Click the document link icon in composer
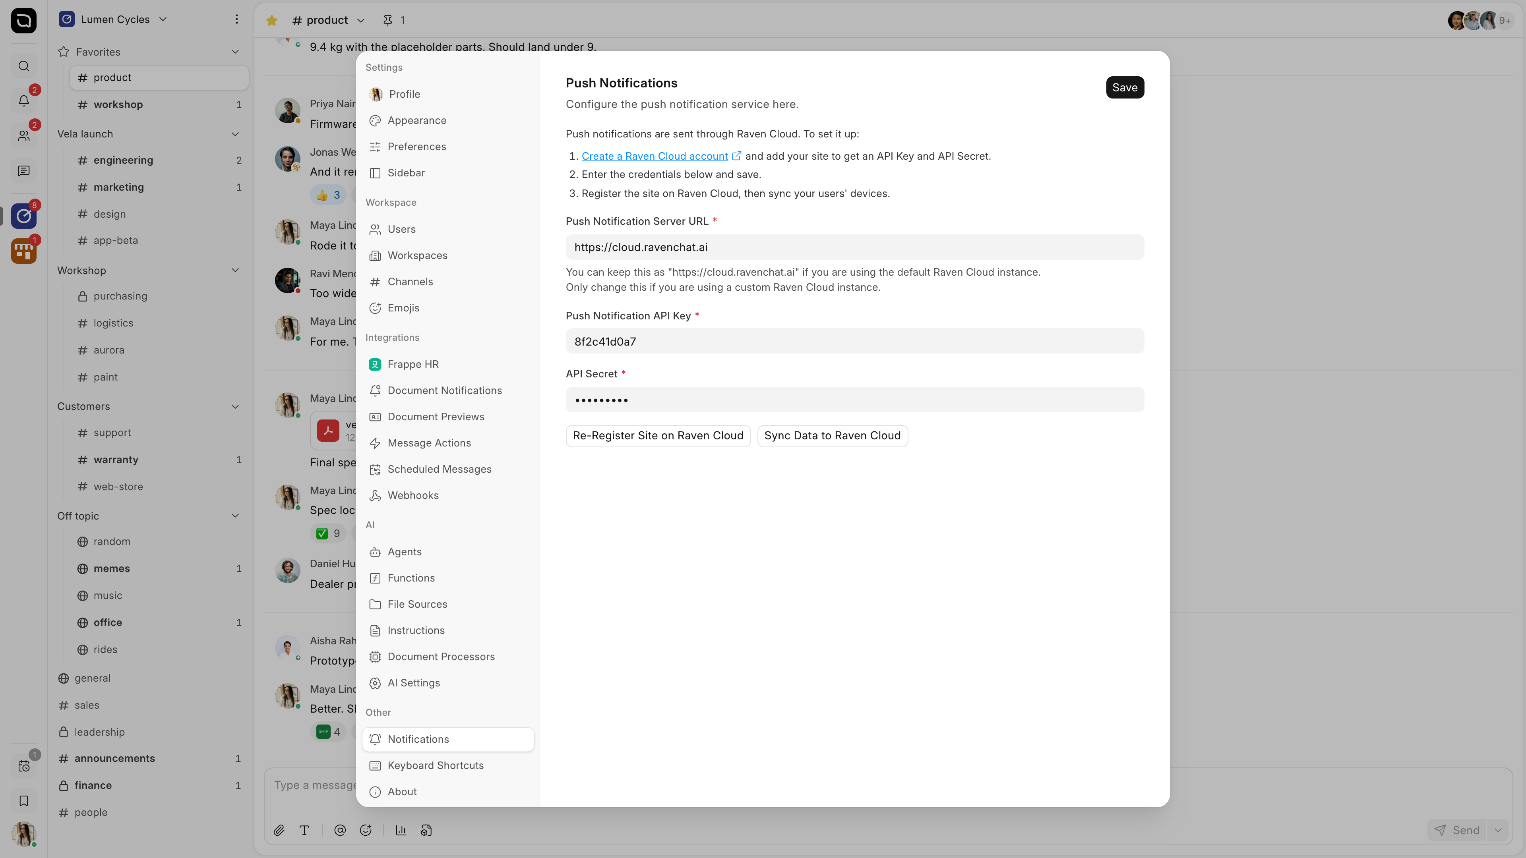 click(x=426, y=830)
